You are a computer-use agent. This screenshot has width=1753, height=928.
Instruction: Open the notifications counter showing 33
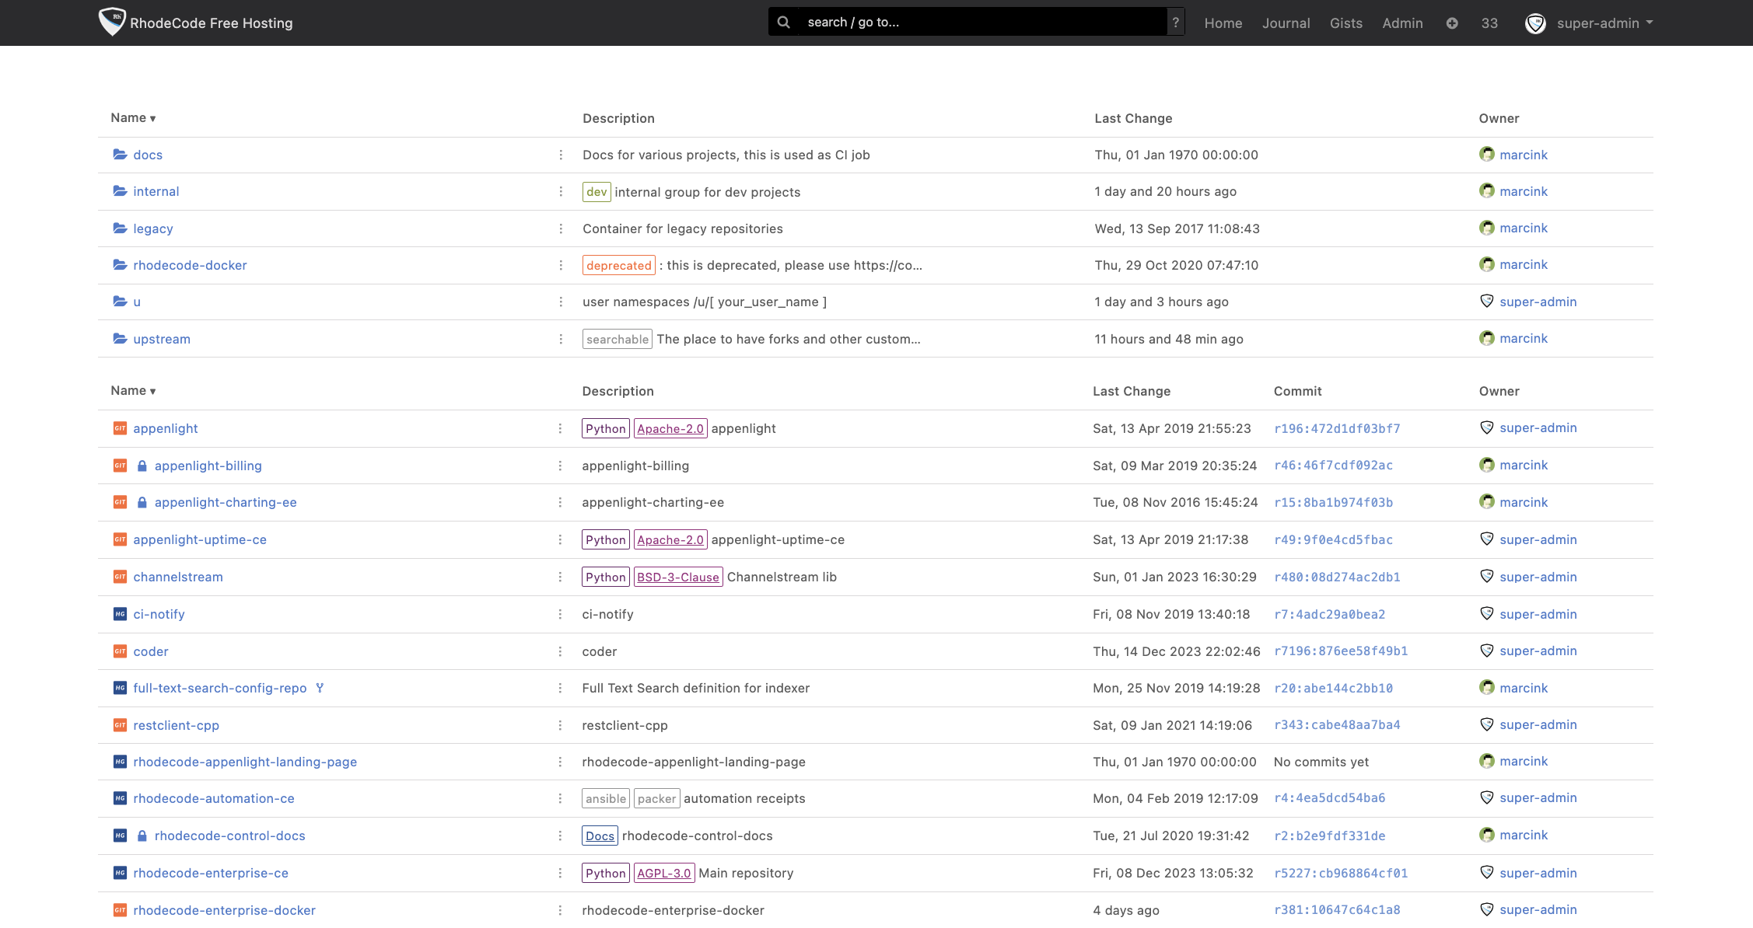1489,23
